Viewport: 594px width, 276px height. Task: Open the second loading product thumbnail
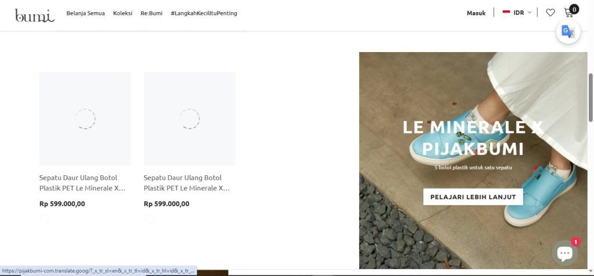[190, 119]
